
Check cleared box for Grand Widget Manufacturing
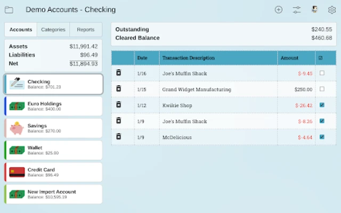tap(321, 89)
